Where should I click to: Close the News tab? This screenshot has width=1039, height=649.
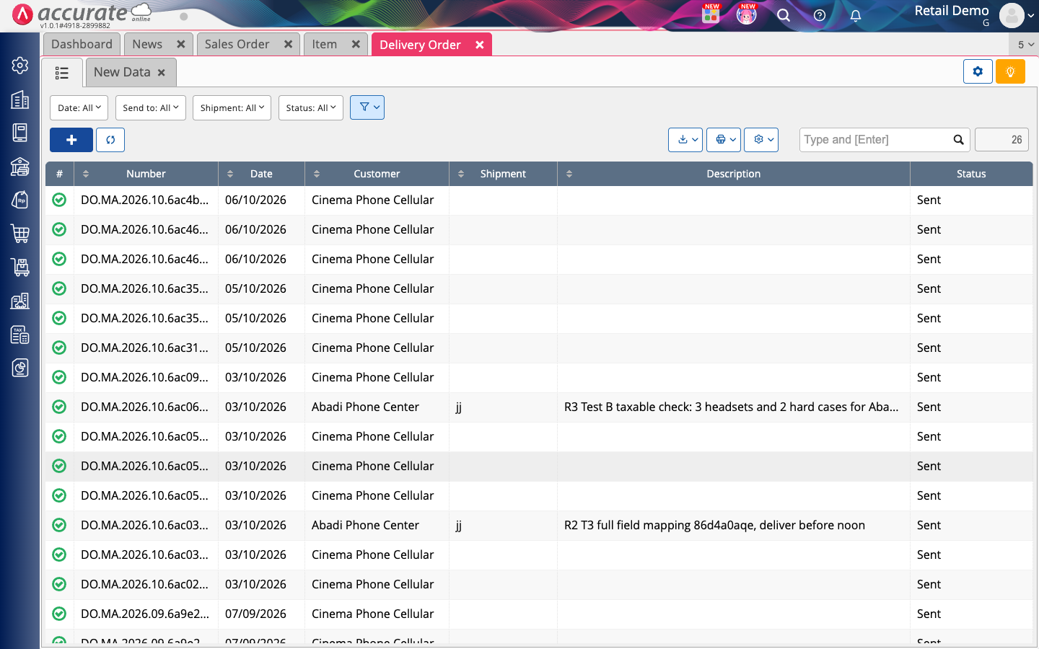pyautogui.click(x=181, y=44)
